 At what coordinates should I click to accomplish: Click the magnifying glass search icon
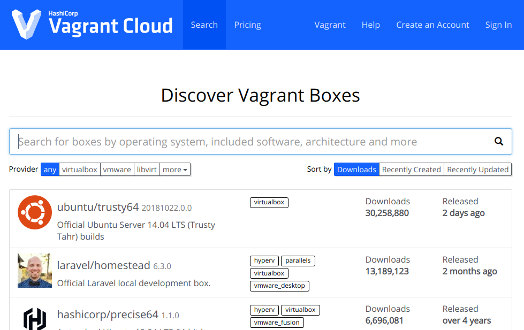coord(499,141)
